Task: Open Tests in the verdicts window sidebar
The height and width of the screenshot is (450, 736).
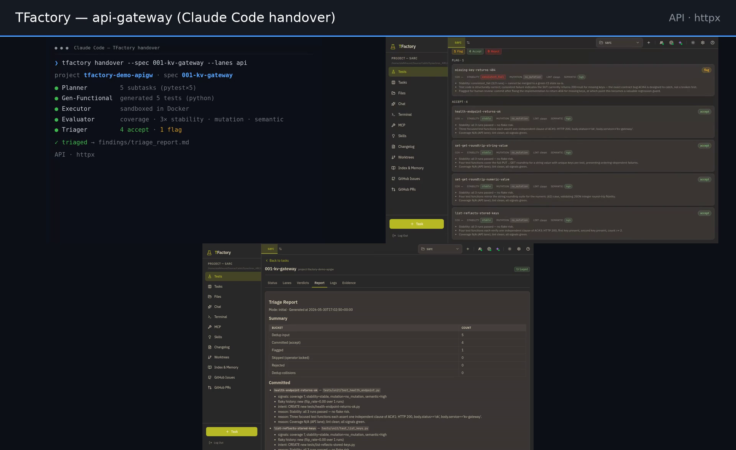Action: pos(418,72)
